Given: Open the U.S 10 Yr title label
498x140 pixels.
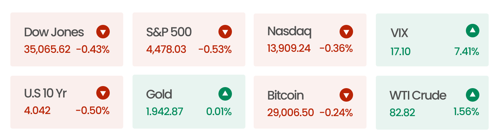Looking at the screenshot, I should 46,93.
